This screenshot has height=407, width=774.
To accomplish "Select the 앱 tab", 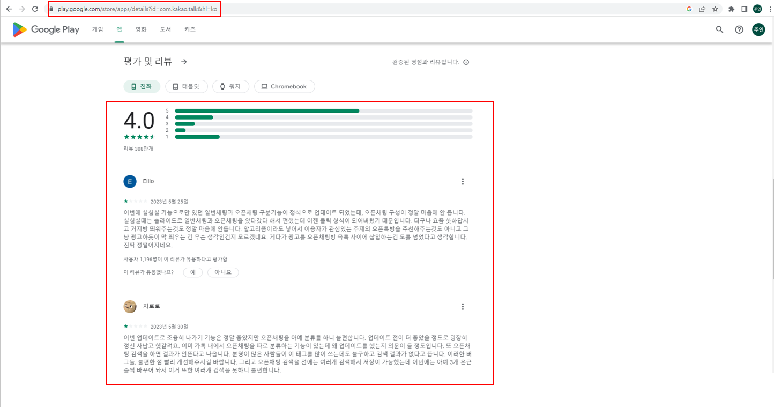I will click(119, 29).
